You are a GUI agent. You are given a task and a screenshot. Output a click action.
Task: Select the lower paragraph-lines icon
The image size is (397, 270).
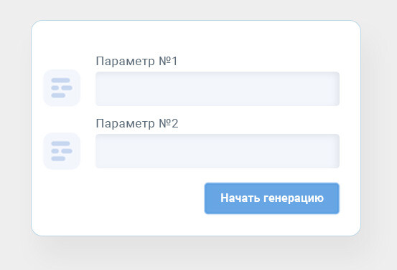62,151
